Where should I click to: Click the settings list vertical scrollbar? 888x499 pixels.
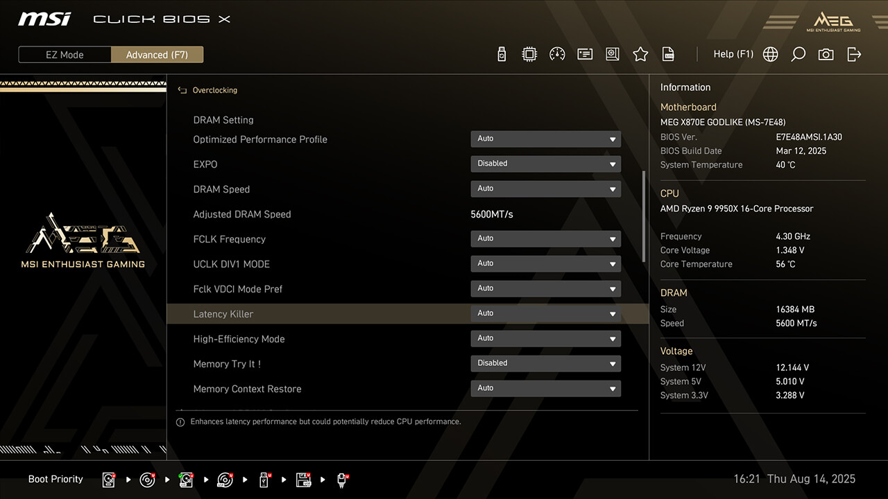(x=644, y=216)
